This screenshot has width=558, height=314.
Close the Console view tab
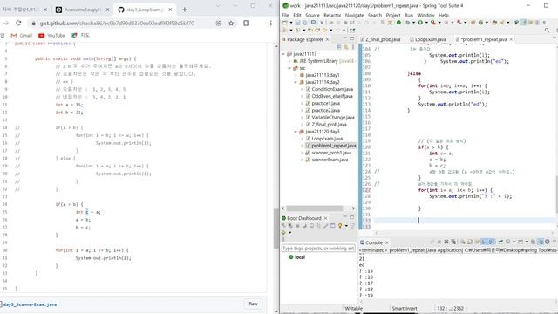click(387, 242)
